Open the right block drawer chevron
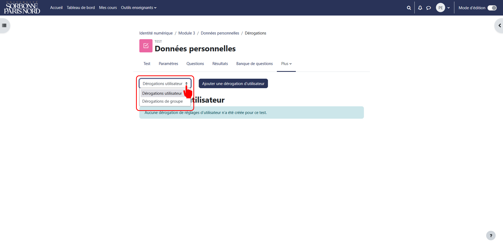 coord(499,25)
